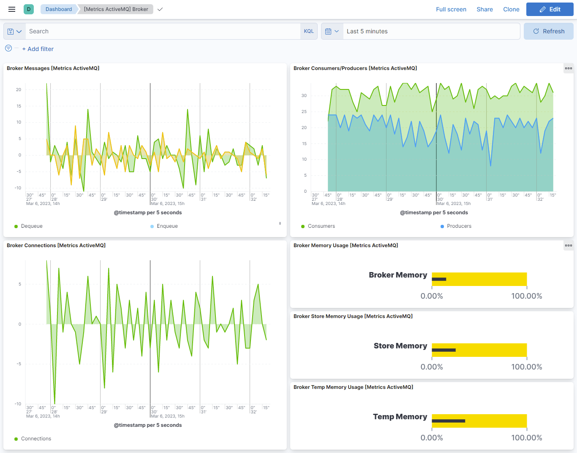Open the filter options circle icon

coord(8,48)
